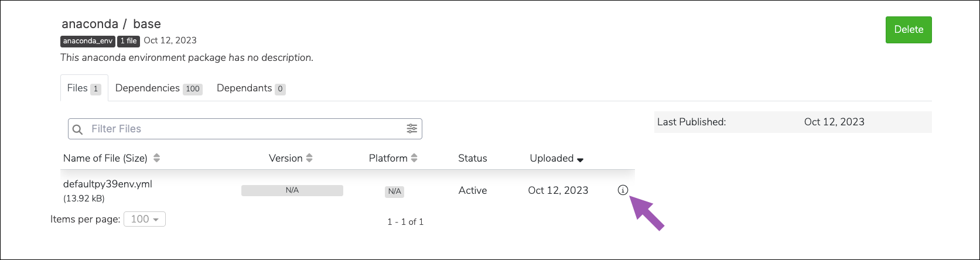The height and width of the screenshot is (260, 980).
Task: Delete this environment with the Delete button
Action: click(909, 30)
